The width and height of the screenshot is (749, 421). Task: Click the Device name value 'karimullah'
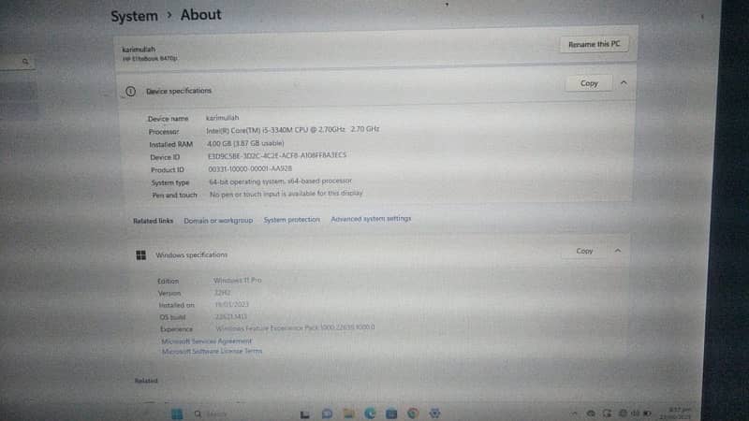(x=222, y=118)
